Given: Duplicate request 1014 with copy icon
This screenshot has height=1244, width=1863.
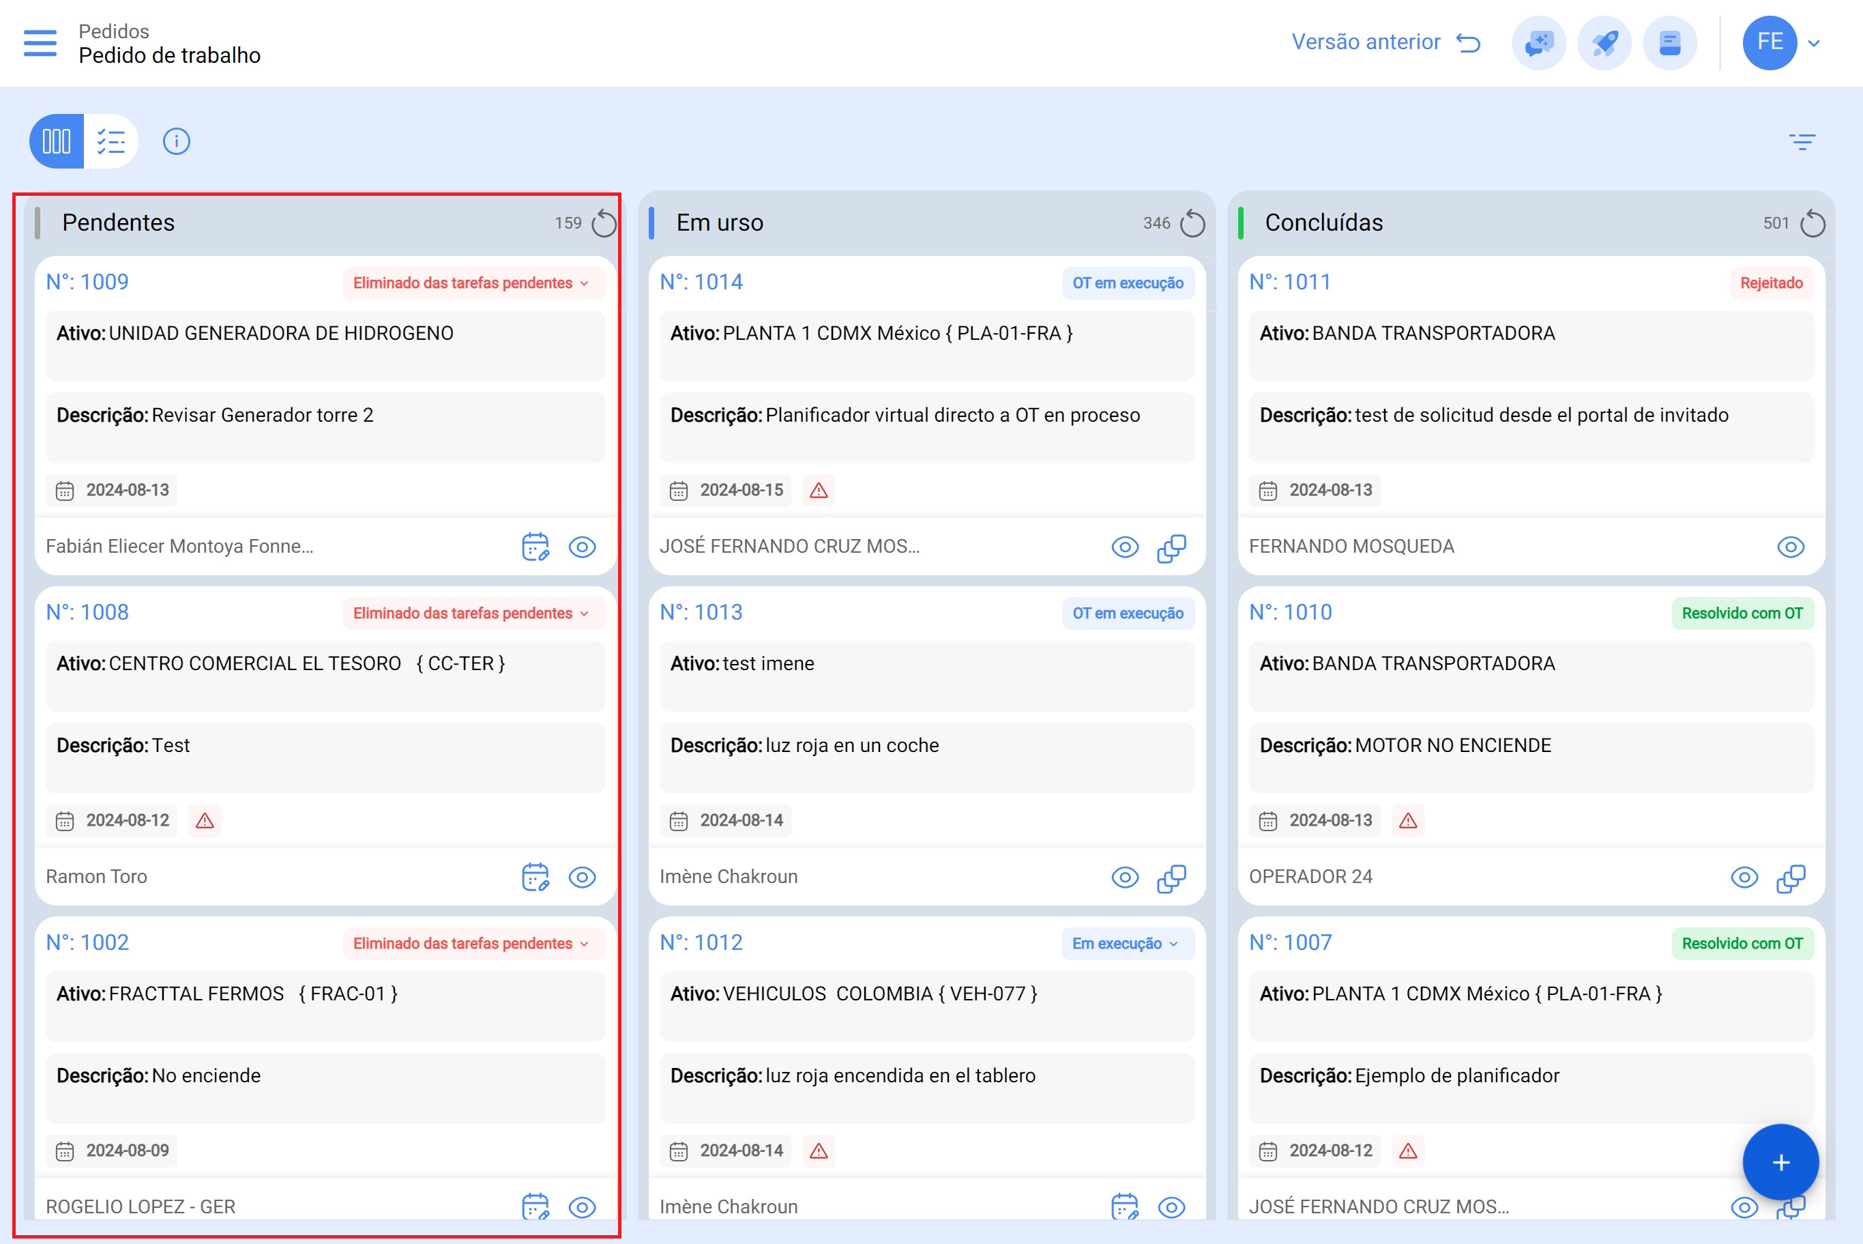Looking at the screenshot, I should (1171, 547).
